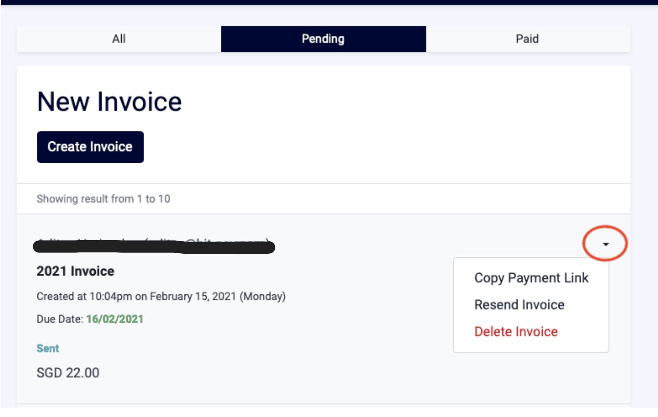Click the New Invoice heading
The height and width of the screenshot is (417, 658).
(x=110, y=102)
